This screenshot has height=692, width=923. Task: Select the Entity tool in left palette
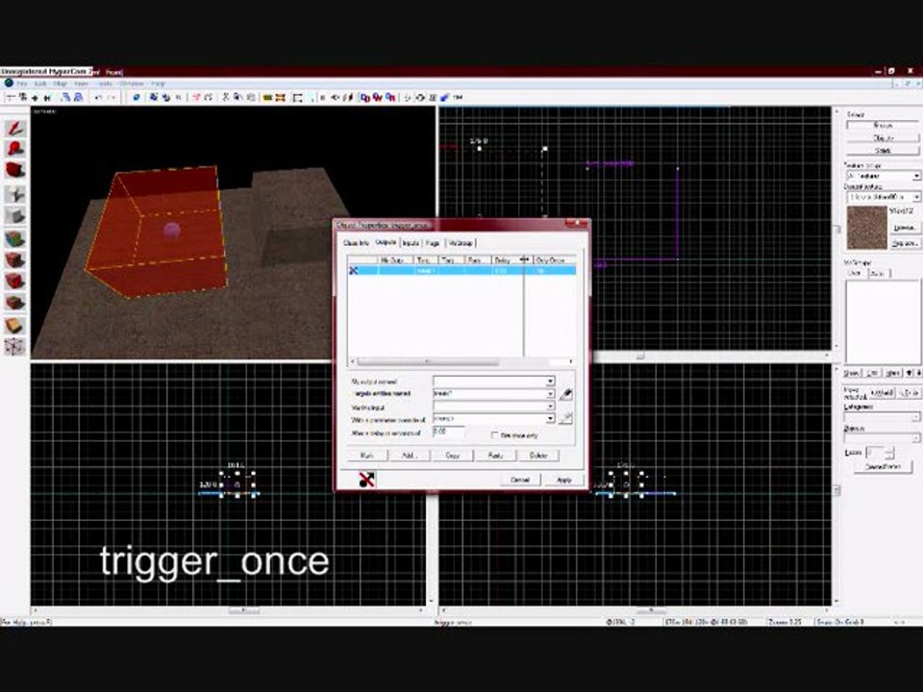pos(14,193)
